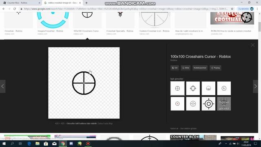This screenshot has height=147, width=261.
Task: Show next image with right arrow
Action: click(x=256, y=86)
